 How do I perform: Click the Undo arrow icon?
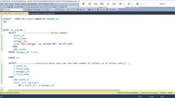pyautogui.click(x=46, y=7)
